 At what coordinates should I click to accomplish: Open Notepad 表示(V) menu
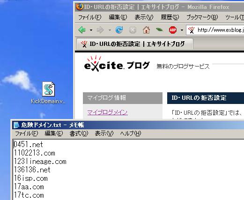click(x=104, y=133)
